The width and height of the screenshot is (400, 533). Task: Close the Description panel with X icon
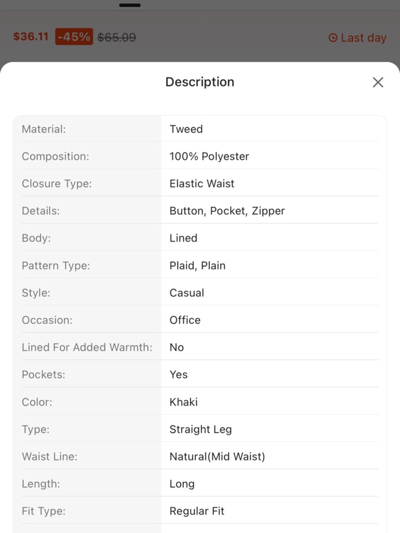(x=378, y=82)
